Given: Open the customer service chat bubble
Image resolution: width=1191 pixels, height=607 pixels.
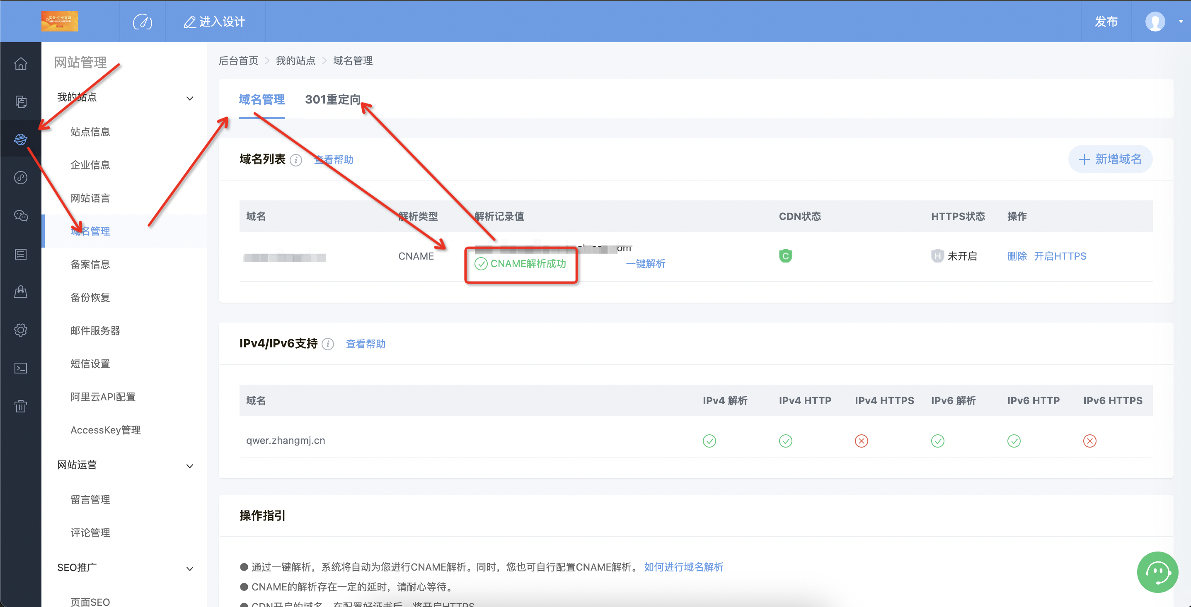Looking at the screenshot, I should tap(1157, 572).
